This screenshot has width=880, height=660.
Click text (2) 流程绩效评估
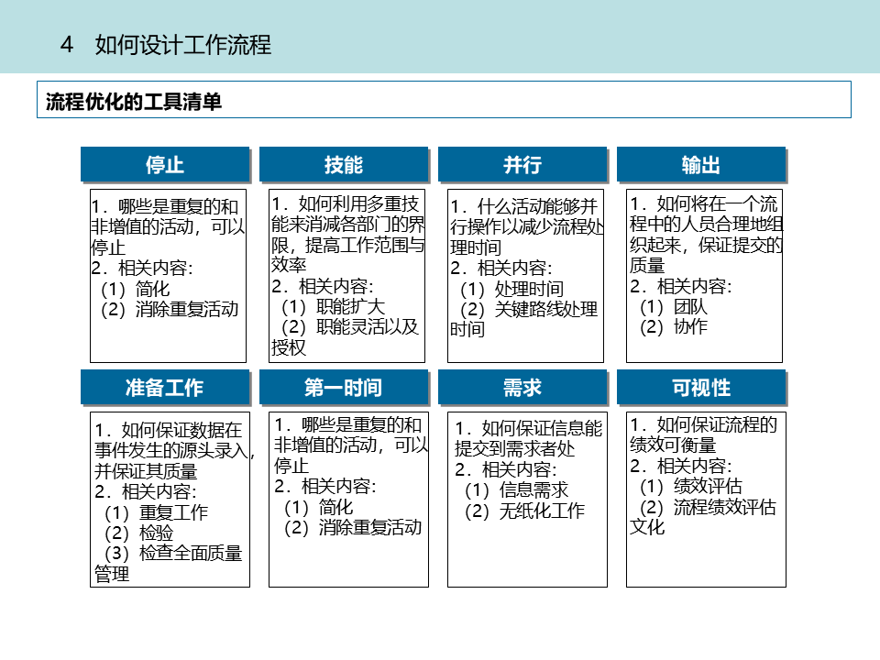coord(708,507)
